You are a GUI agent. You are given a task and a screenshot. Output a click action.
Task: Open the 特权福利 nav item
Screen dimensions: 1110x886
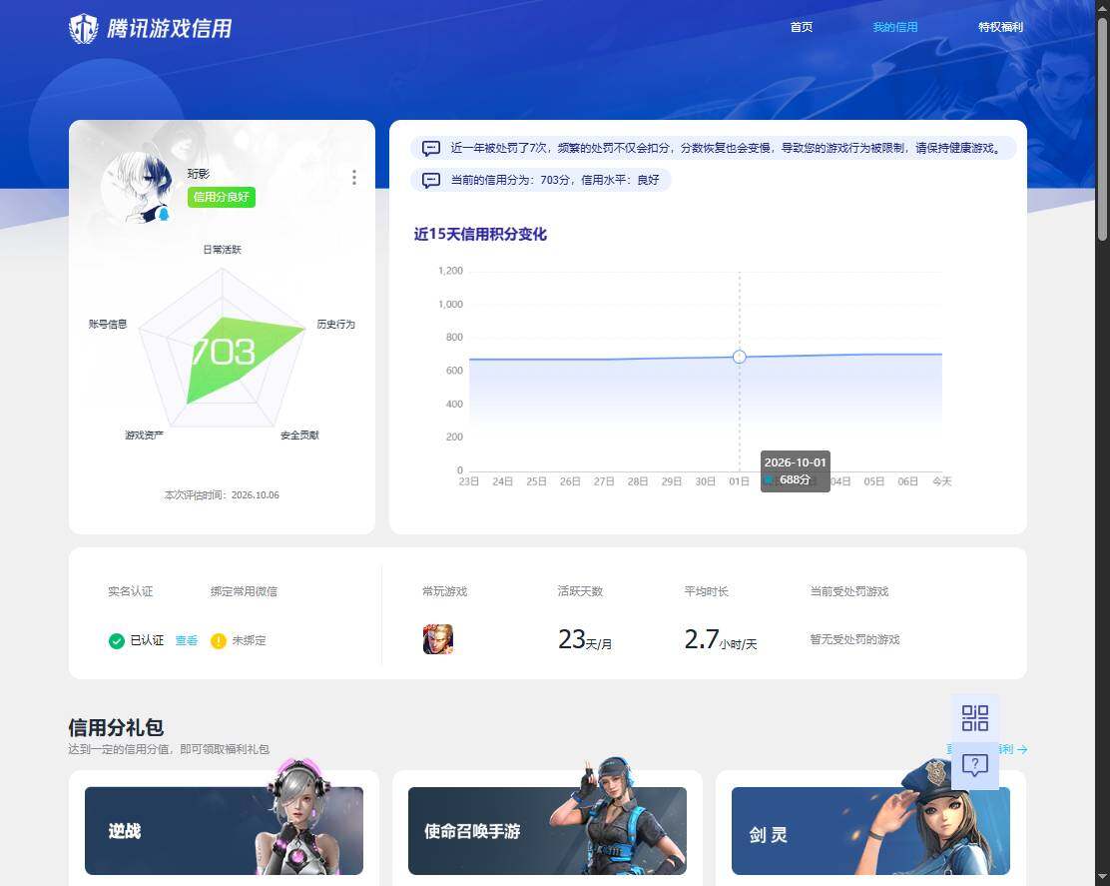1000,27
